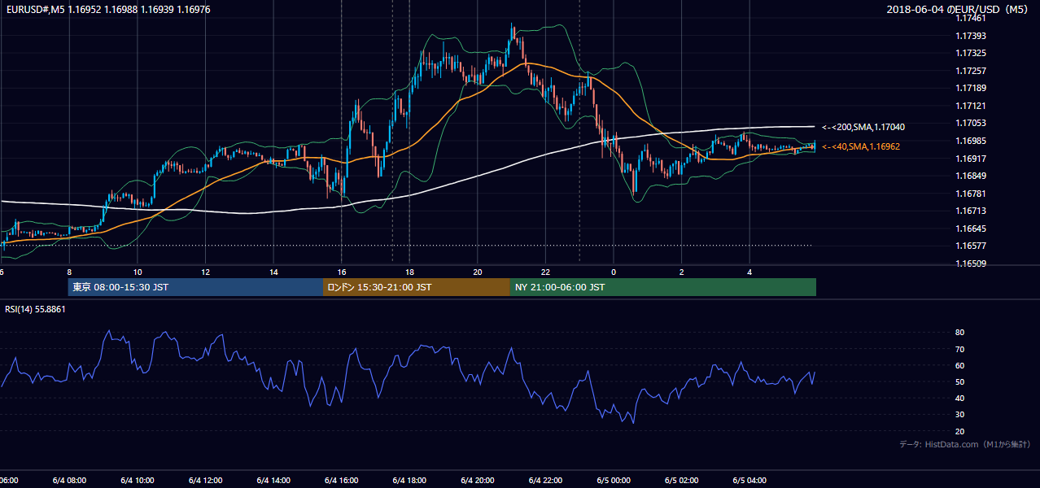
Task: Click price axis value 1.17257
Action: pos(970,71)
